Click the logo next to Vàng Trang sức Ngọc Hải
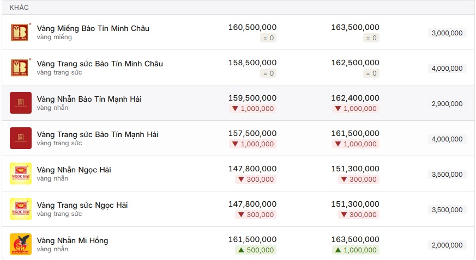Viewport: 476px width, 260px height. click(20, 209)
